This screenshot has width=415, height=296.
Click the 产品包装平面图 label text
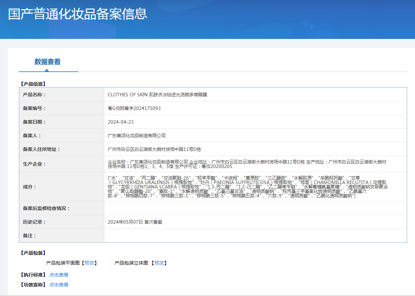tap(63, 263)
